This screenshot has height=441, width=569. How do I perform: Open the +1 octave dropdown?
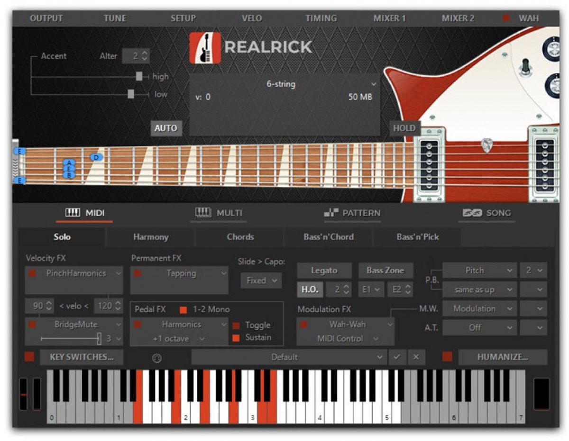click(x=178, y=339)
